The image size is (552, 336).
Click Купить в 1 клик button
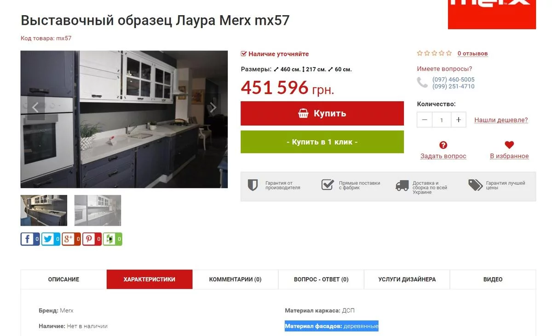tap(322, 142)
